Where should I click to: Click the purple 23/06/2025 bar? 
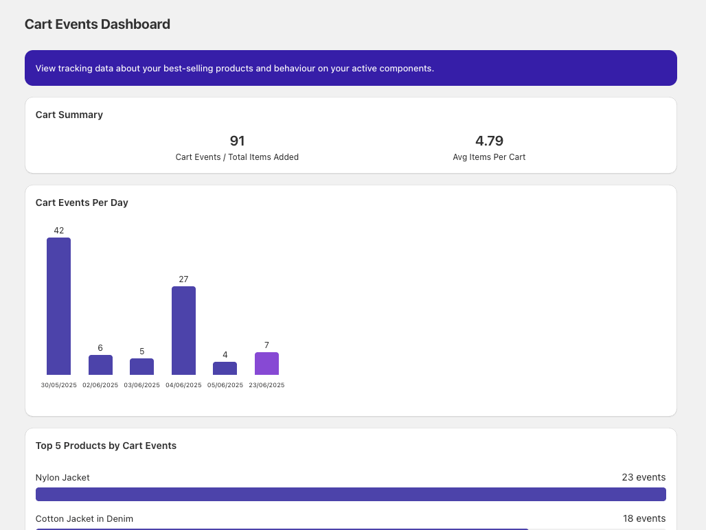(x=266, y=363)
